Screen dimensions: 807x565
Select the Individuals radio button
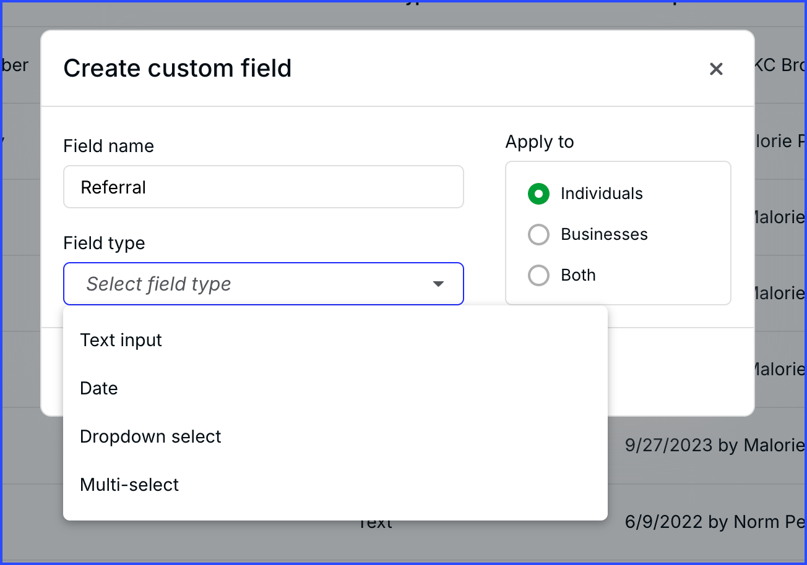click(538, 194)
